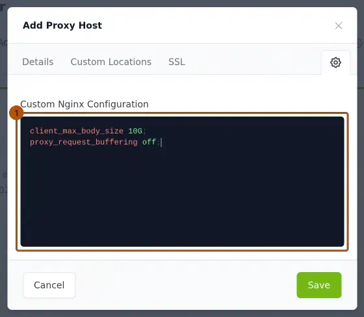Click the off value in the editor
This screenshot has height=317, width=364.
click(x=149, y=142)
